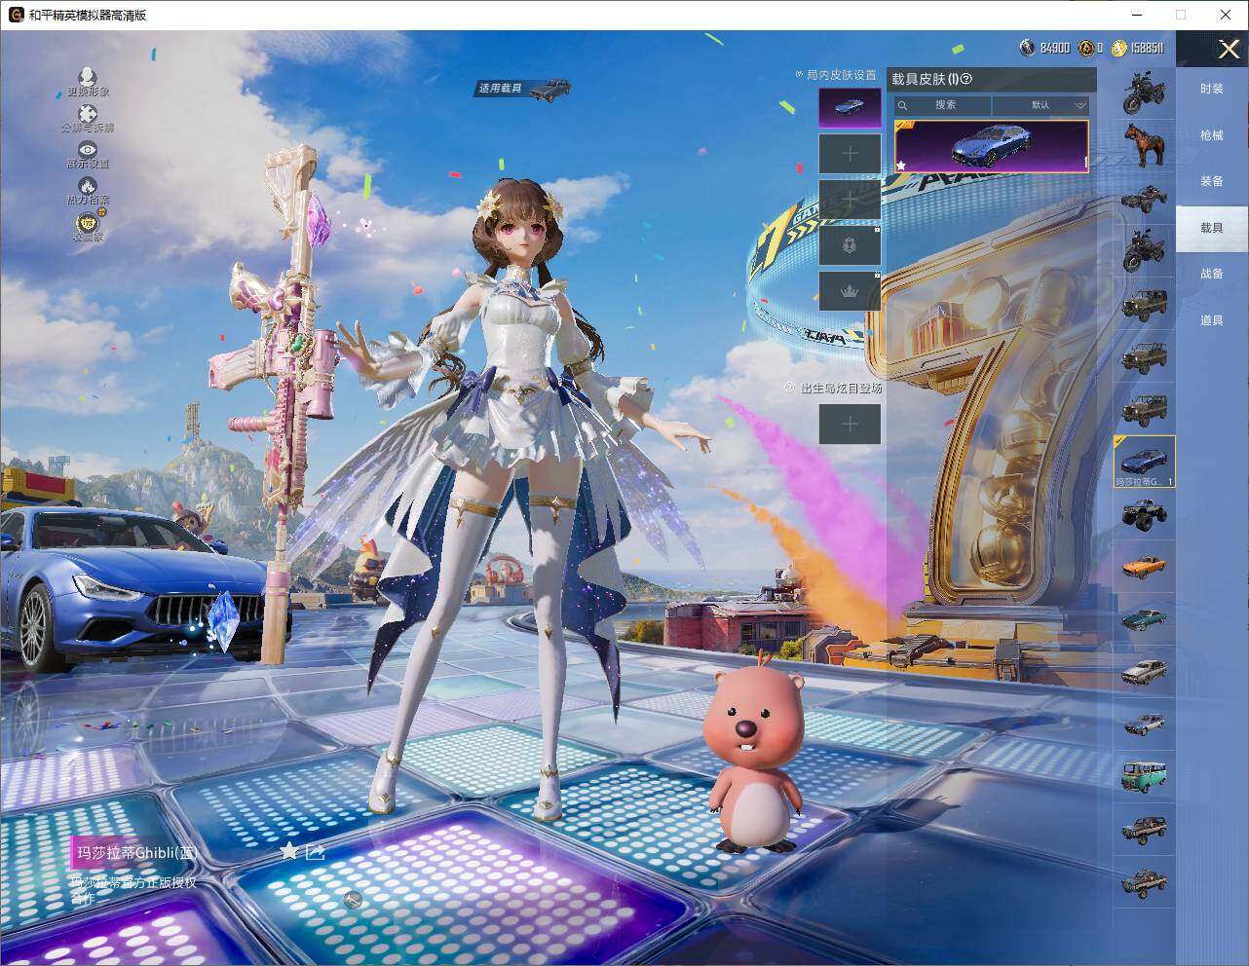This screenshot has height=966, width=1249.
Task: Open the 道具 tab
Action: point(1212,320)
